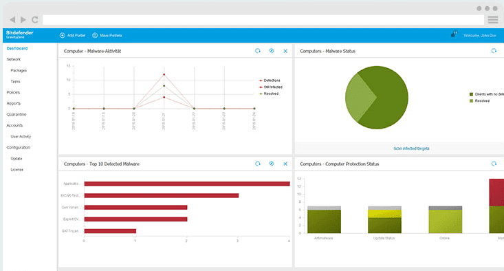Open License under Configuration
The width and height of the screenshot is (504, 271).
tap(17, 169)
